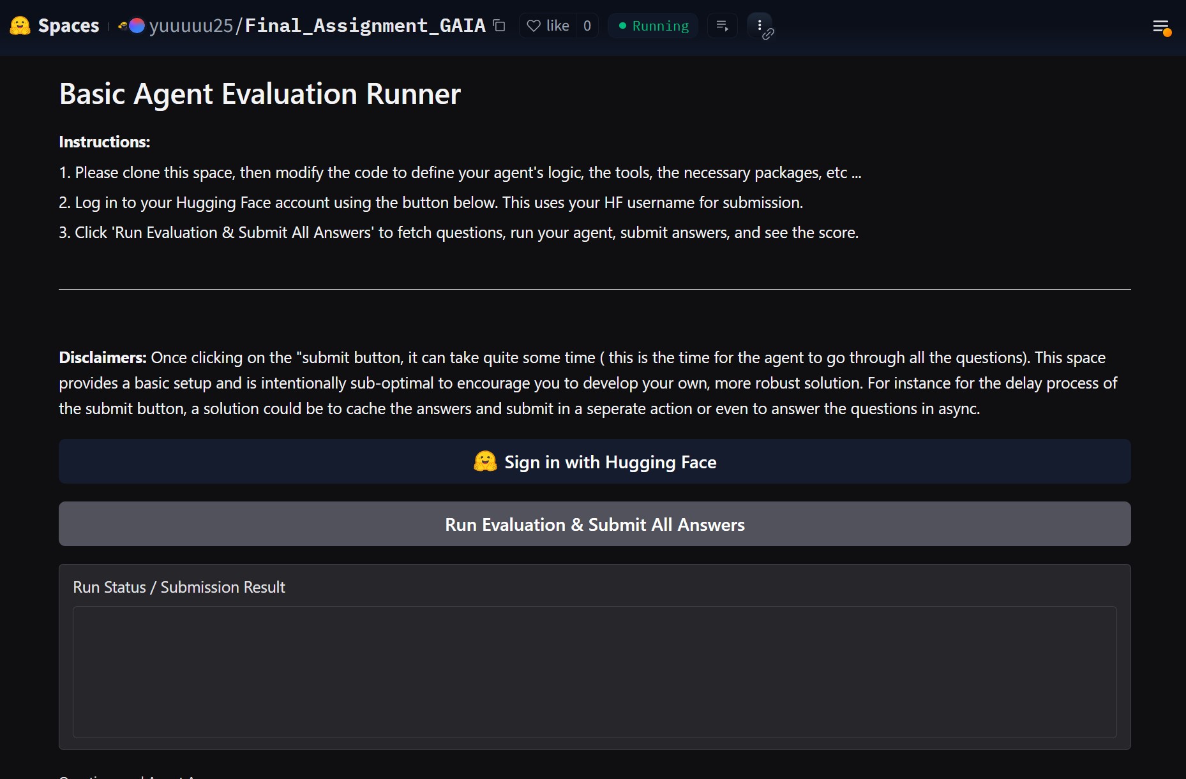Click the yuuuuu25 user avatar
1186x779 pixels.
[136, 26]
